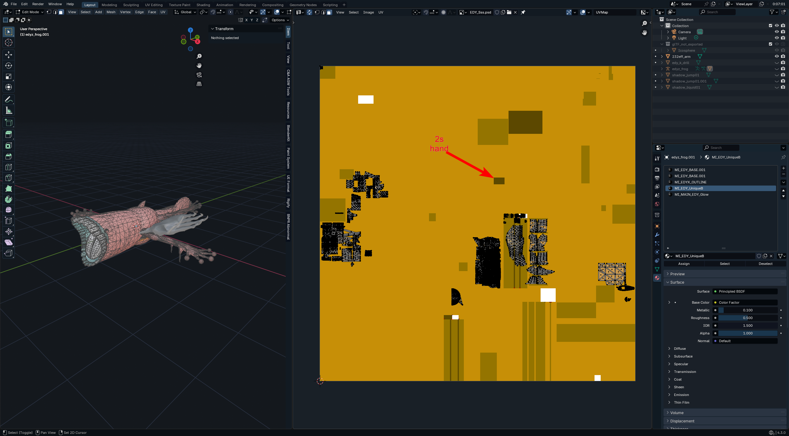Open the Modifiers wrench properties tab
The height and width of the screenshot is (436, 789).
[657, 235]
